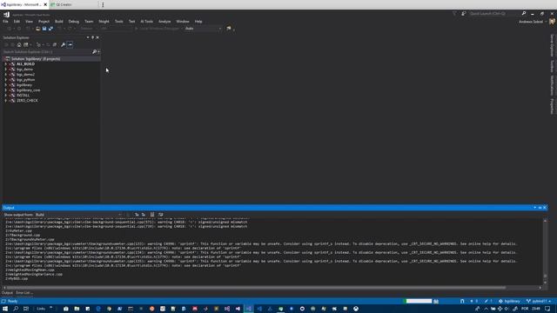557x313 pixels.
Task: Expand the bgs_demo project
Action: [6, 70]
